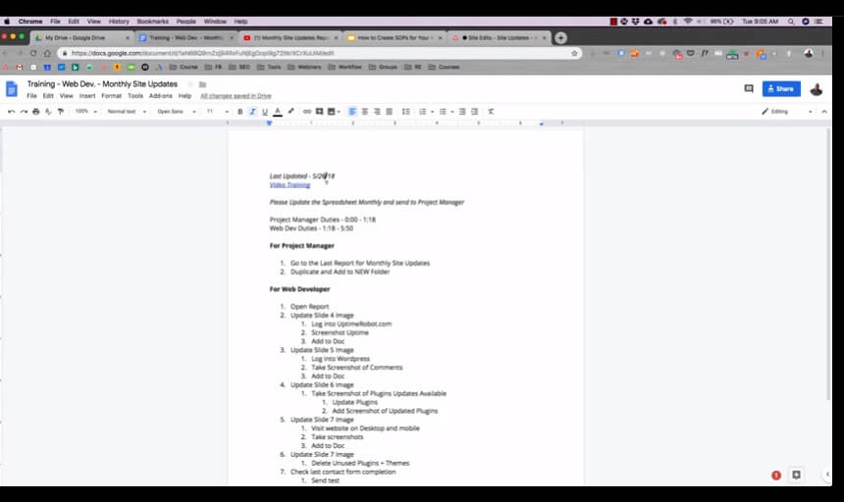Click the Insert image icon
This screenshot has width=844, height=502.
point(332,111)
